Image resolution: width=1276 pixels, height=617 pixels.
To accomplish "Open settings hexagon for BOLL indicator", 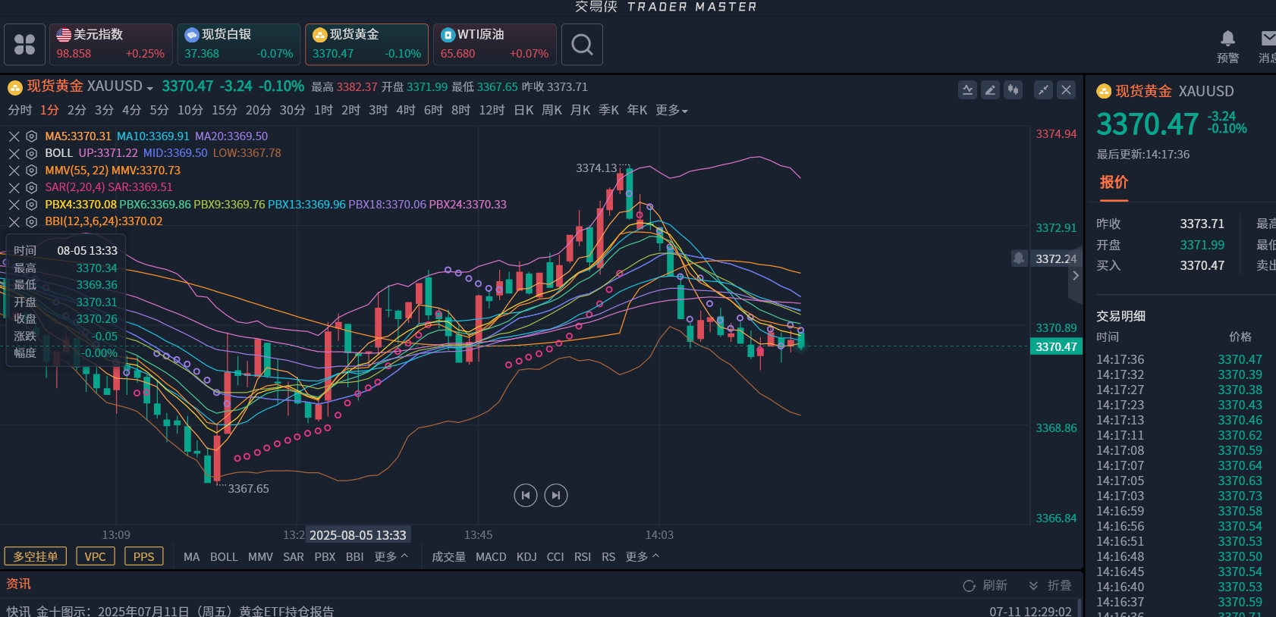I will pyautogui.click(x=31, y=153).
